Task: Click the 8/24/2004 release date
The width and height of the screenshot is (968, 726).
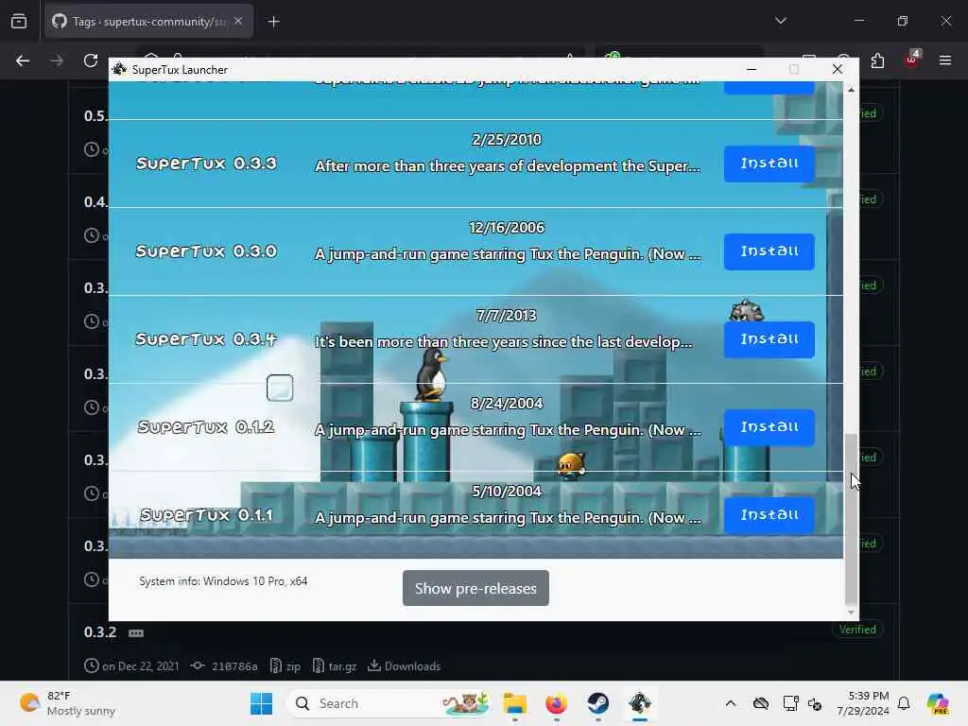Action: (x=507, y=404)
